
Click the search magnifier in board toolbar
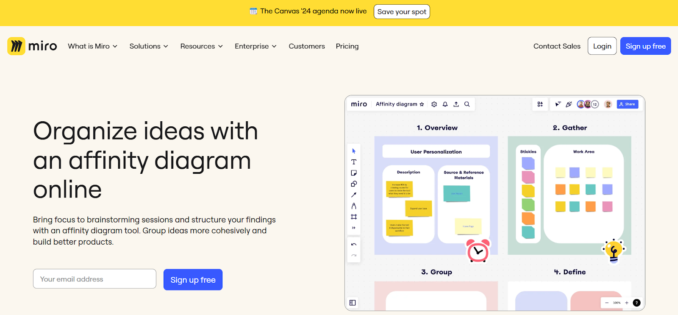[467, 104]
